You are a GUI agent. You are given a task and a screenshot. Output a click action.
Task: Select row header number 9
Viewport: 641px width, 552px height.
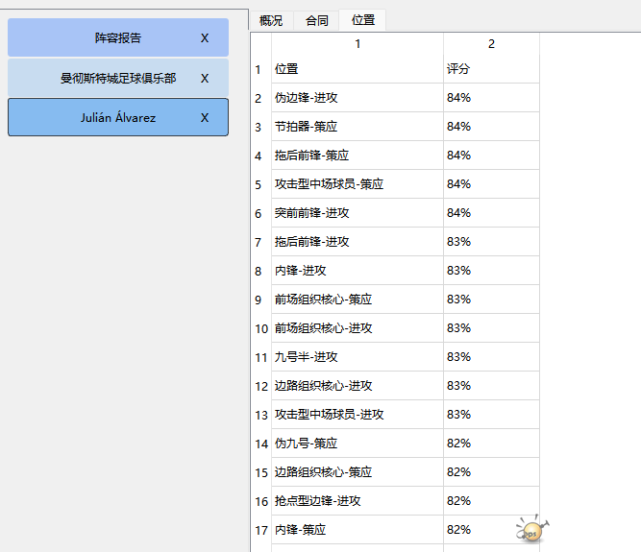[x=259, y=300]
